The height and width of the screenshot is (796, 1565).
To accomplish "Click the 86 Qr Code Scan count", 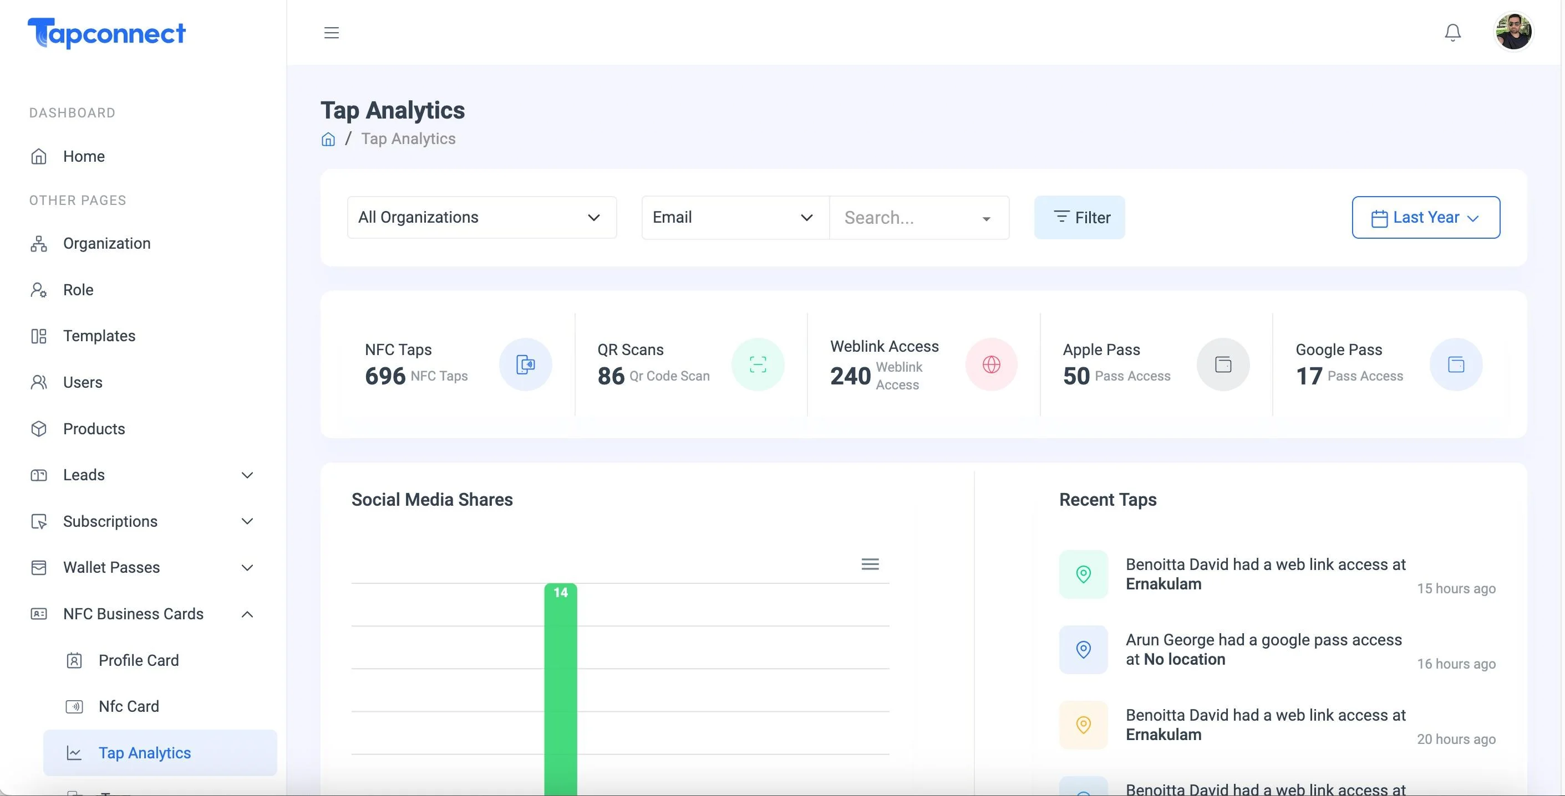I will tap(611, 376).
